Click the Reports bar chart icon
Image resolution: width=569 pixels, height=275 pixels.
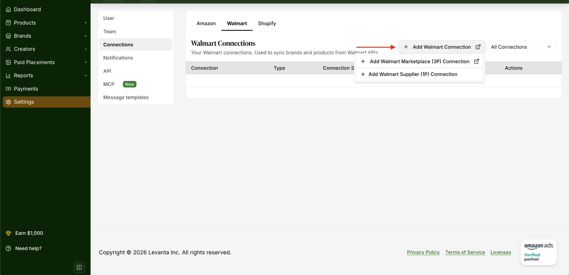click(8, 75)
